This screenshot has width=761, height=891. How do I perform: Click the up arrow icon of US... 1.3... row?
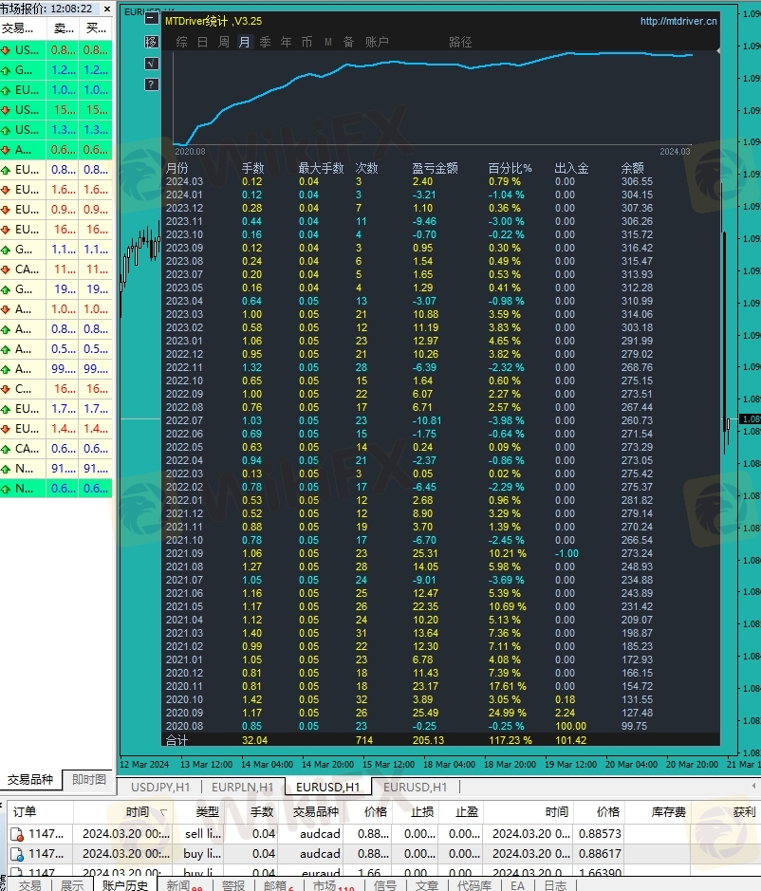pos(6,130)
